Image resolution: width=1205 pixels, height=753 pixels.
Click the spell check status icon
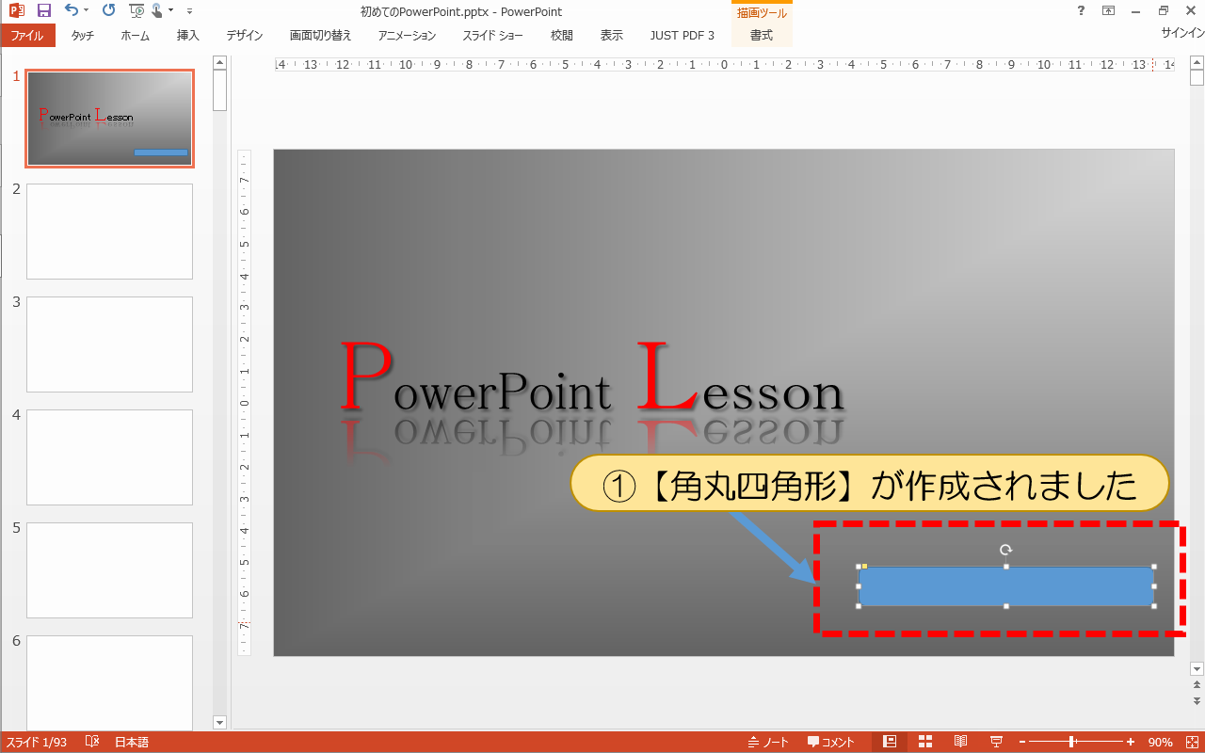[92, 742]
